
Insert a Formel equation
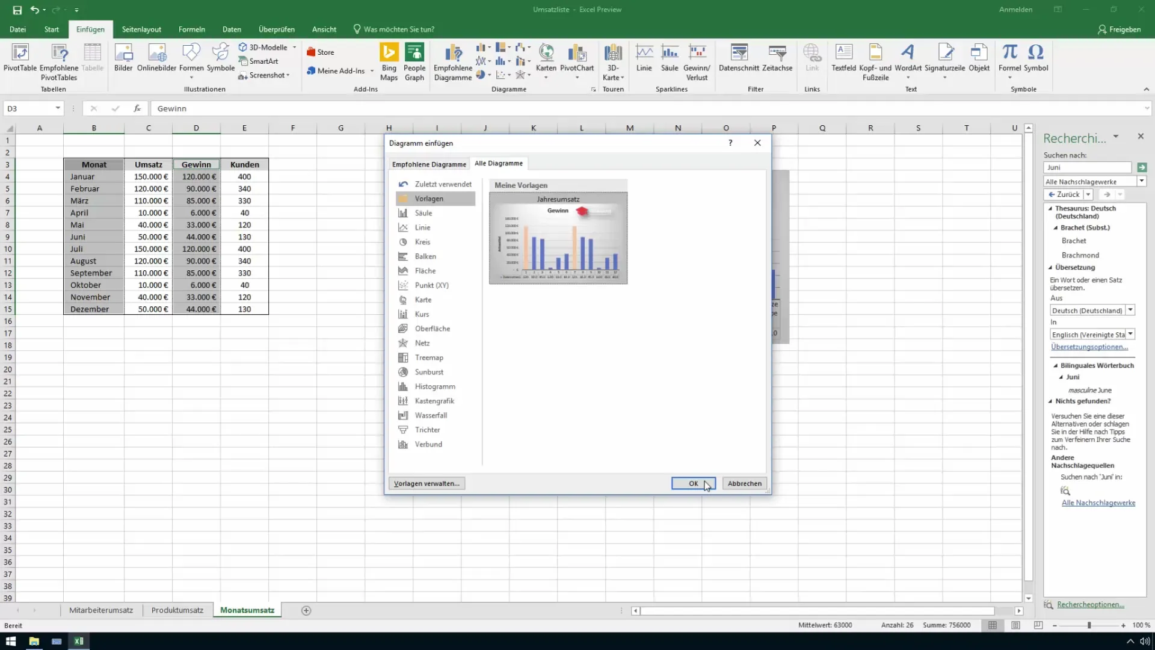point(1010,60)
